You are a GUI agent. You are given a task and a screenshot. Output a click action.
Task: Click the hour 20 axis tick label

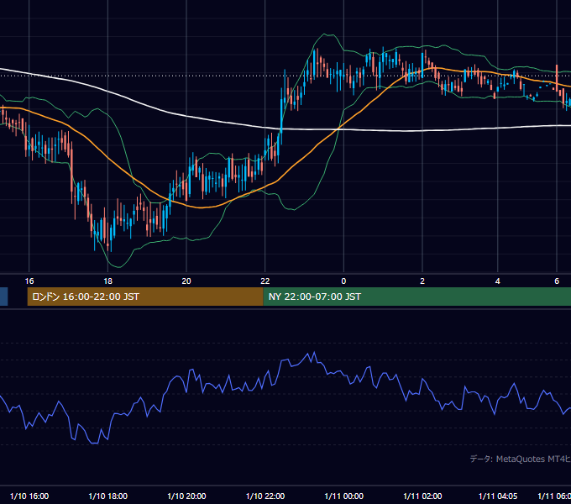tap(186, 281)
